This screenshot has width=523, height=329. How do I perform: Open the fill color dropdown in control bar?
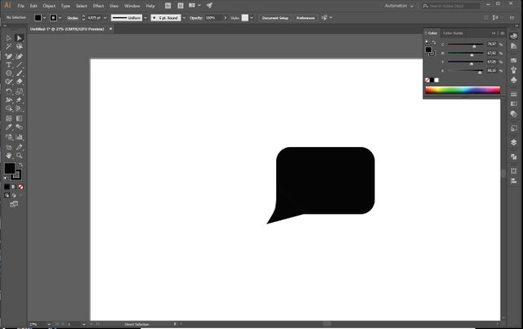(x=44, y=18)
